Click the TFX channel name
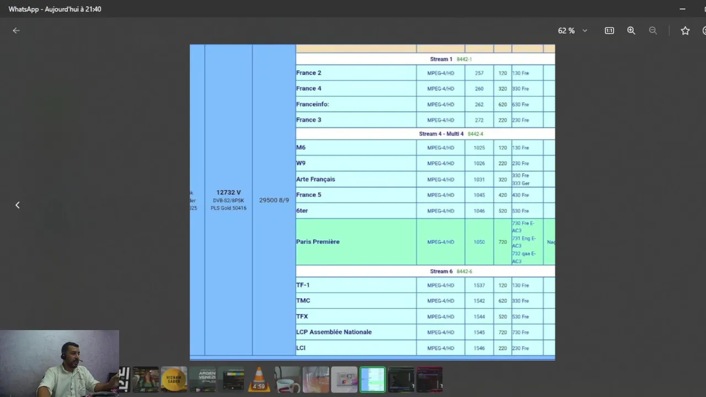Image resolution: width=706 pixels, height=397 pixels. (x=302, y=316)
